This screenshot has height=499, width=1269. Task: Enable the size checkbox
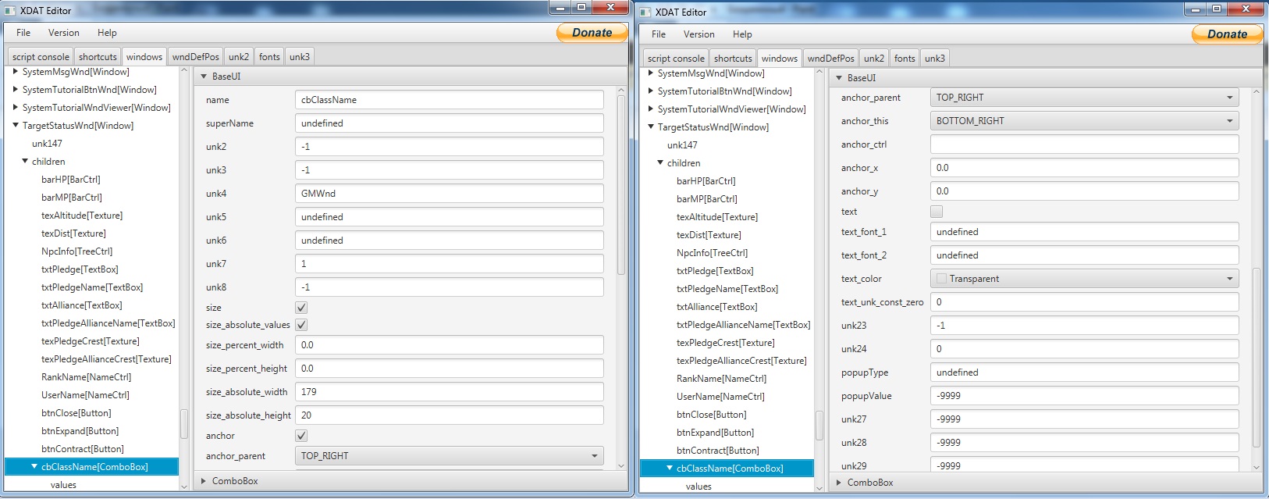pyautogui.click(x=301, y=308)
